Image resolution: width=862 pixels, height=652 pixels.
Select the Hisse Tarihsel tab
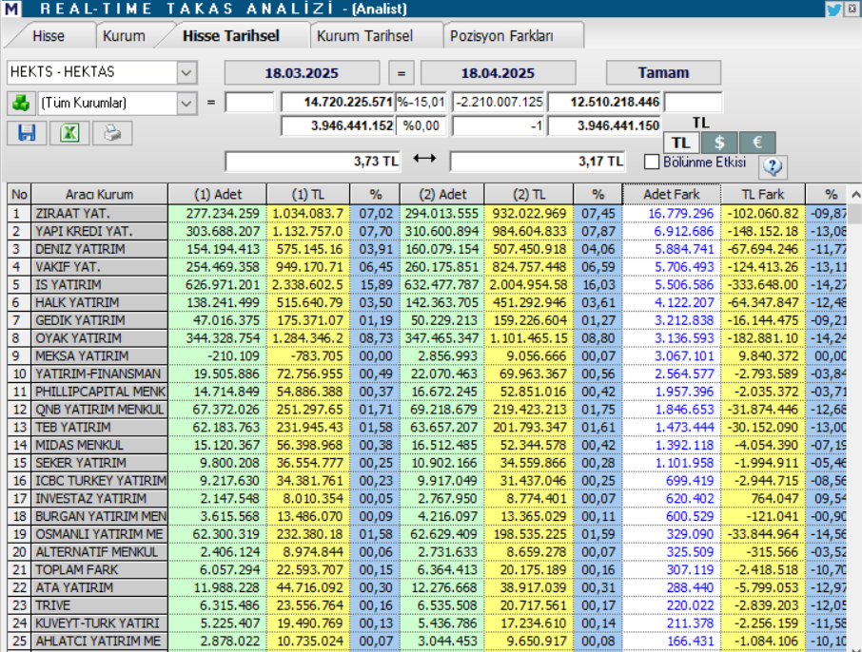coord(231,36)
